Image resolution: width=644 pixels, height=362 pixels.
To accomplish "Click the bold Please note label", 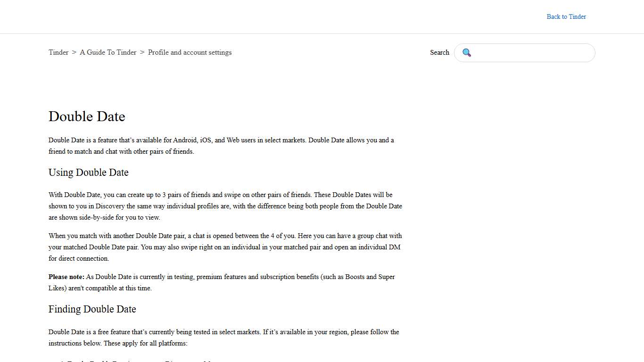I will [66, 277].
